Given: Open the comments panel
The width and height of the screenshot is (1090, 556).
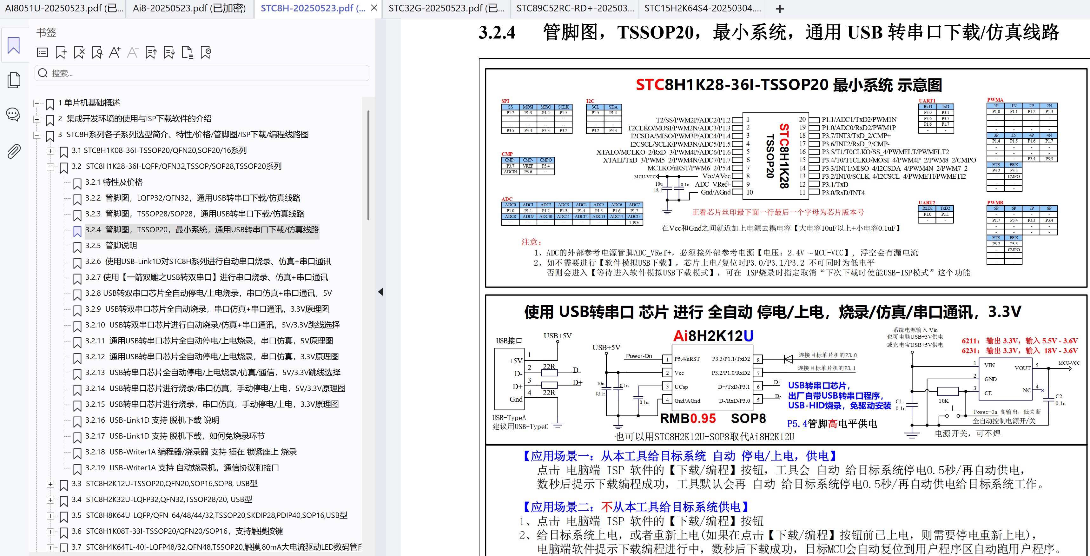Looking at the screenshot, I should [14, 114].
